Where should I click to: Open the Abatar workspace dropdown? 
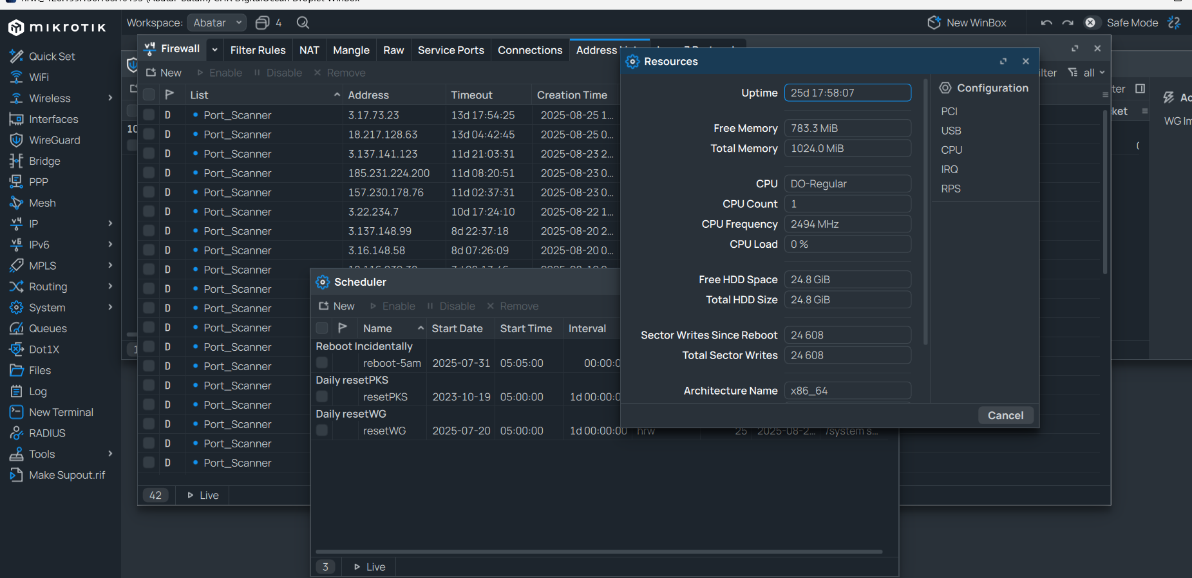217,23
